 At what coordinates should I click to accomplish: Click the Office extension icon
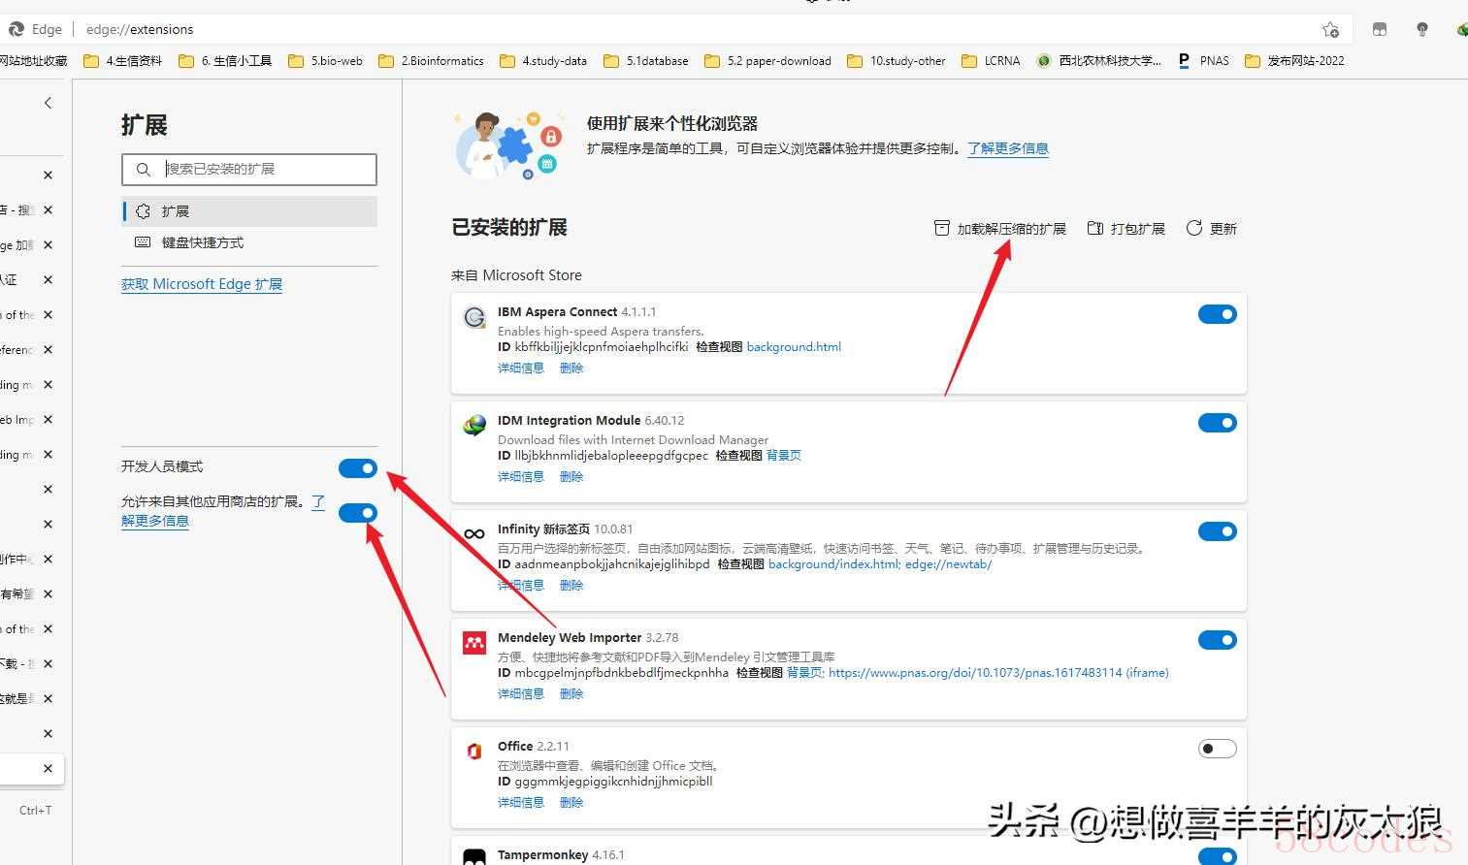pos(474,752)
